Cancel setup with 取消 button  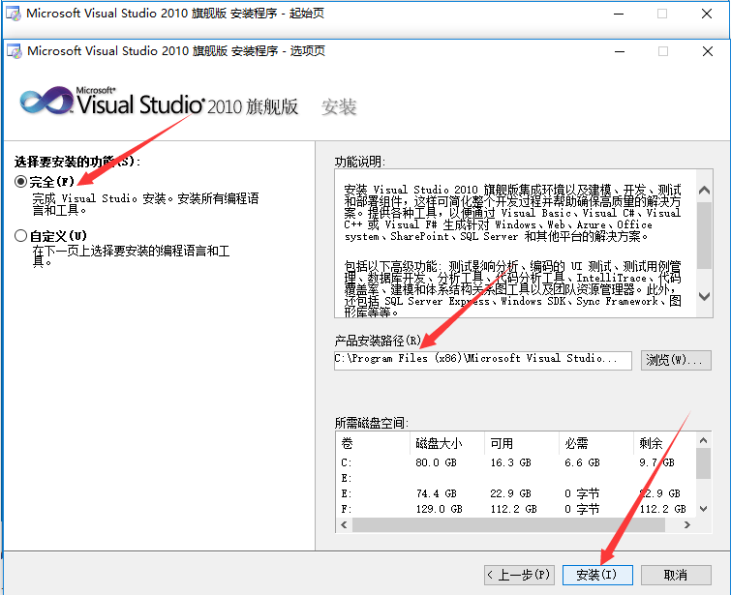click(x=676, y=575)
